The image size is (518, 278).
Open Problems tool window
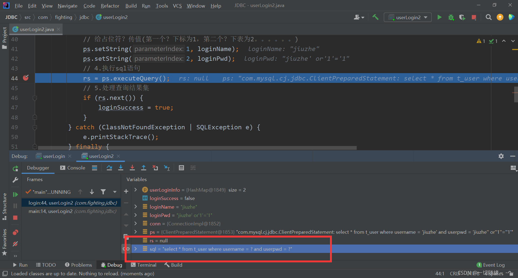[79, 265]
